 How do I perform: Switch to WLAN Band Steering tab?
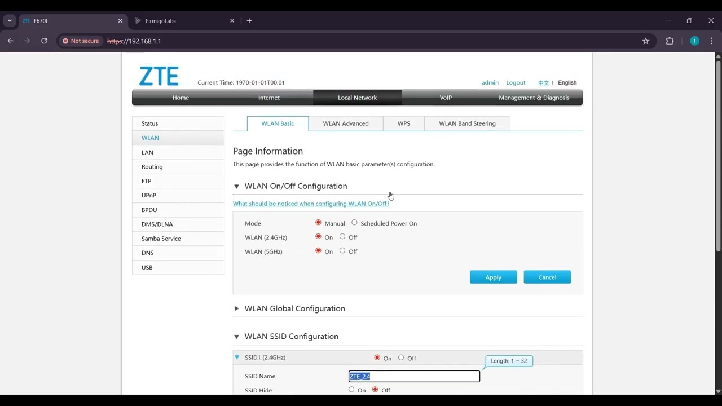click(x=467, y=123)
